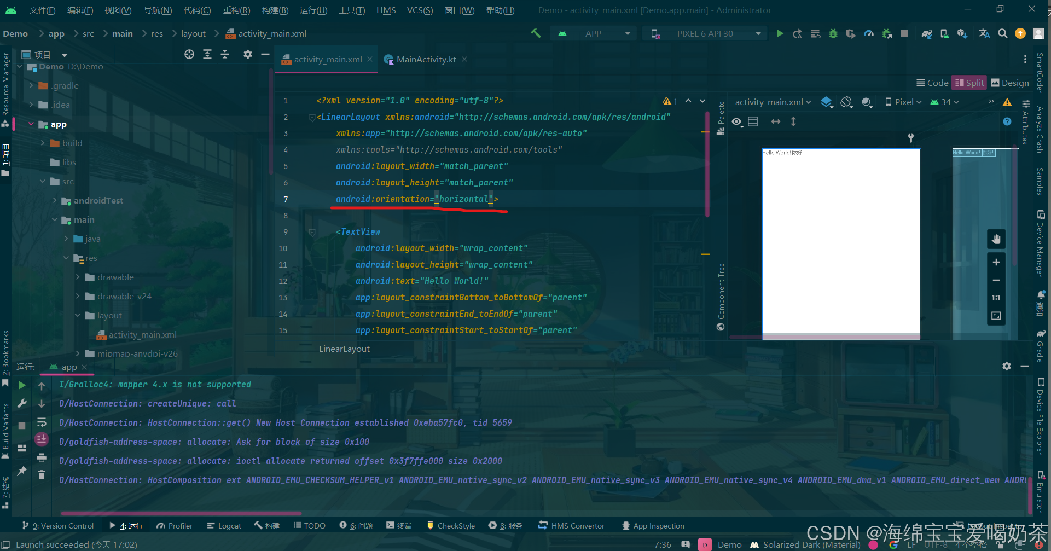
Task: Open the SDK Manager toolbar icon
Action: tap(962, 33)
